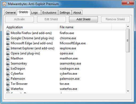Click the padlock icon beside Mozilla Firefox
Screen dimensions: 136x104
coord(8,33)
